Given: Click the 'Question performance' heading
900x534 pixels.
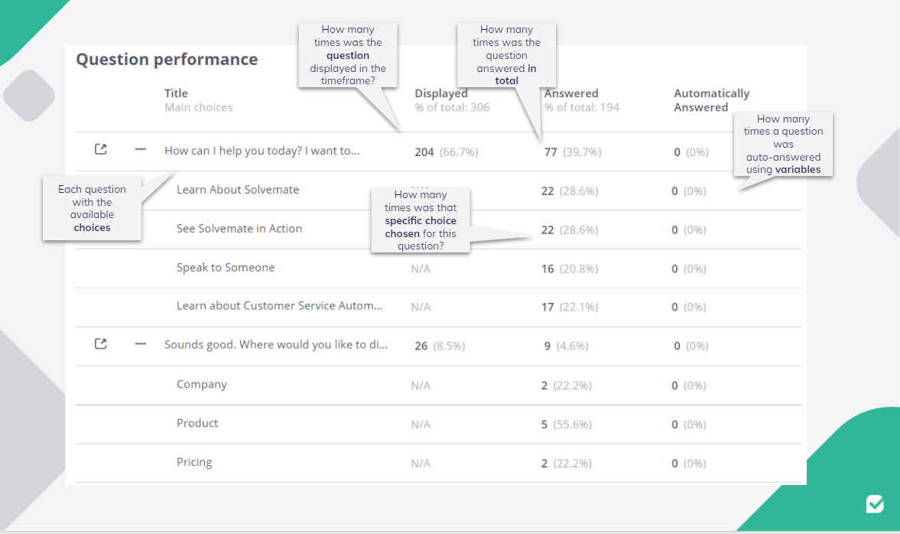Looking at the screenshot, I should click(x=167, y=59).
